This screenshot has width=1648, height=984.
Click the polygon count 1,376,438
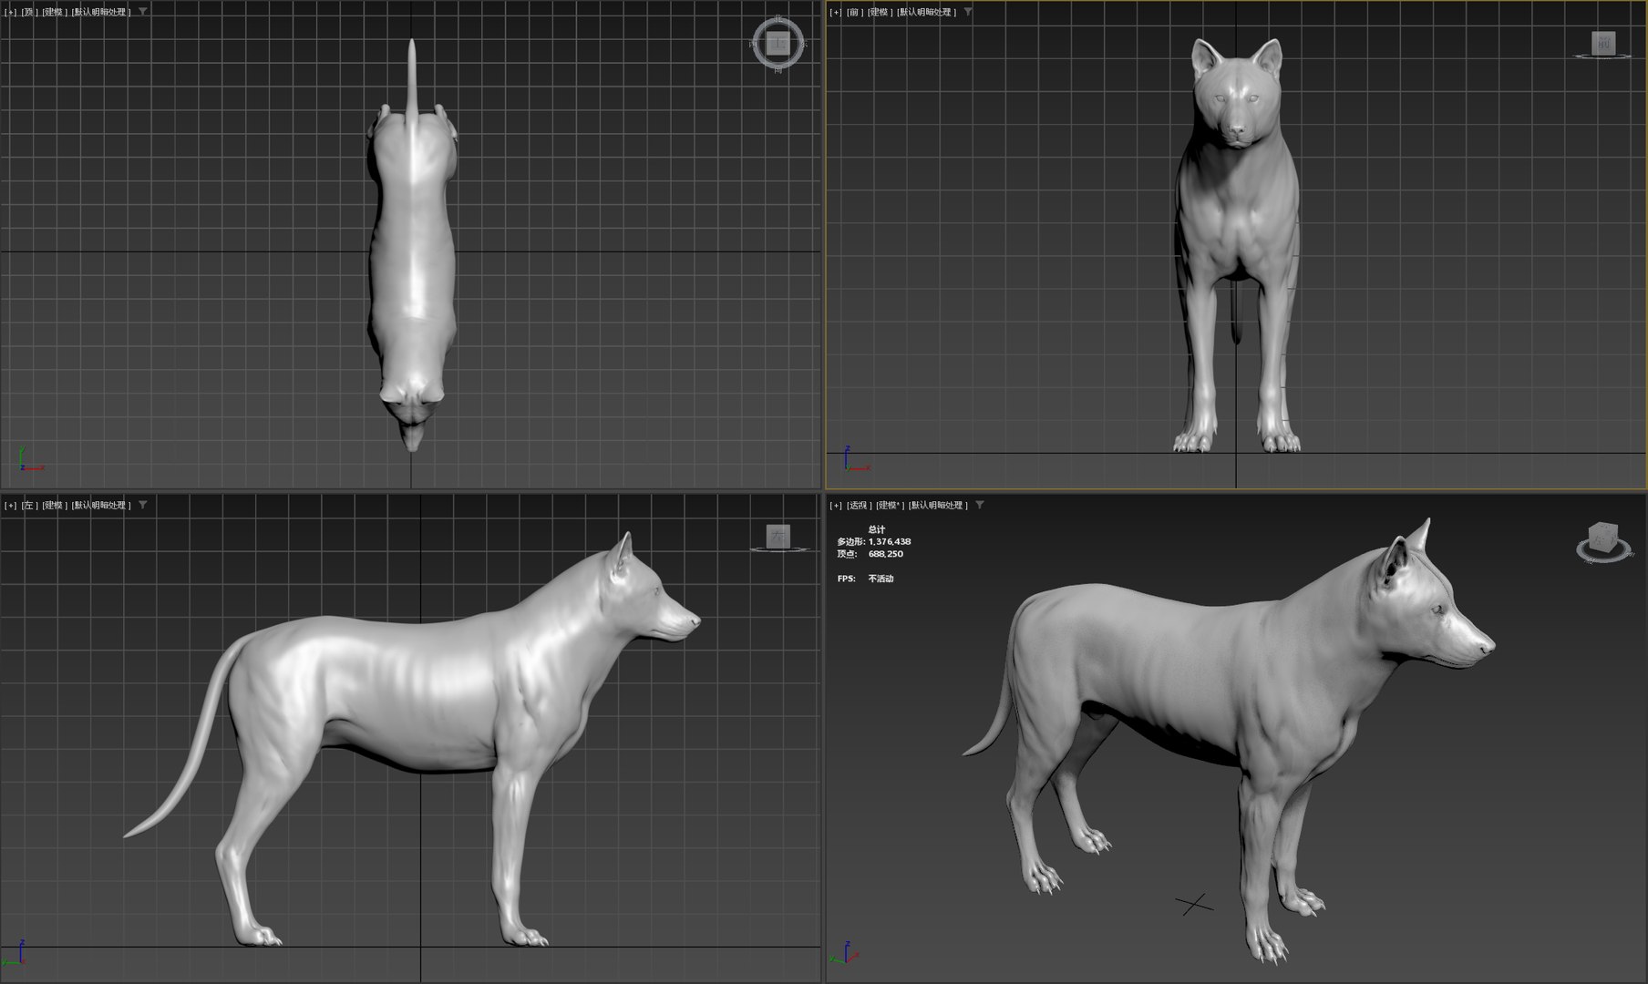(x=890, y=541)
